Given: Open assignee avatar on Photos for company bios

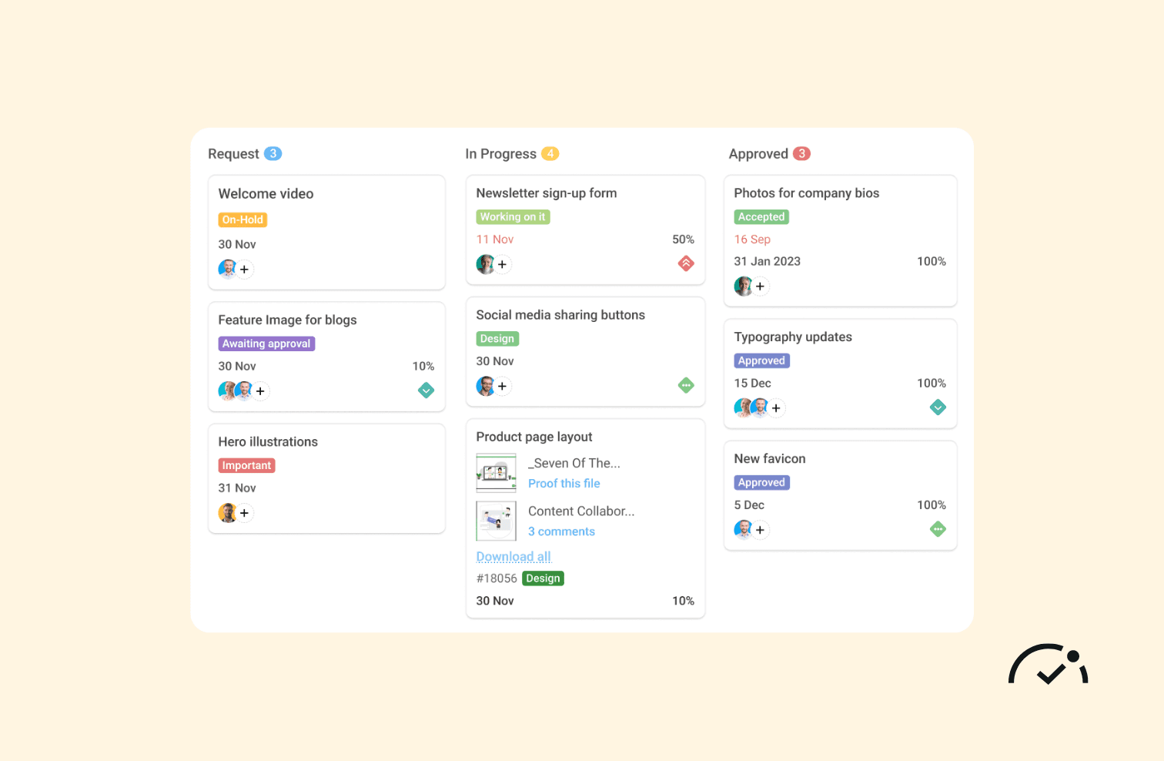Looking at the screenshot, I should [743, 287].
